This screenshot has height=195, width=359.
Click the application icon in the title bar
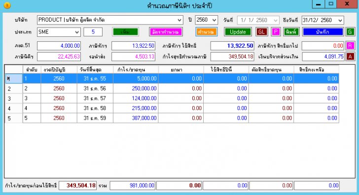(7, 5)
